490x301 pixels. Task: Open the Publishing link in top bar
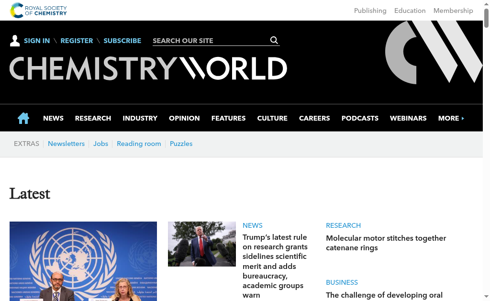tap(370, 11)
